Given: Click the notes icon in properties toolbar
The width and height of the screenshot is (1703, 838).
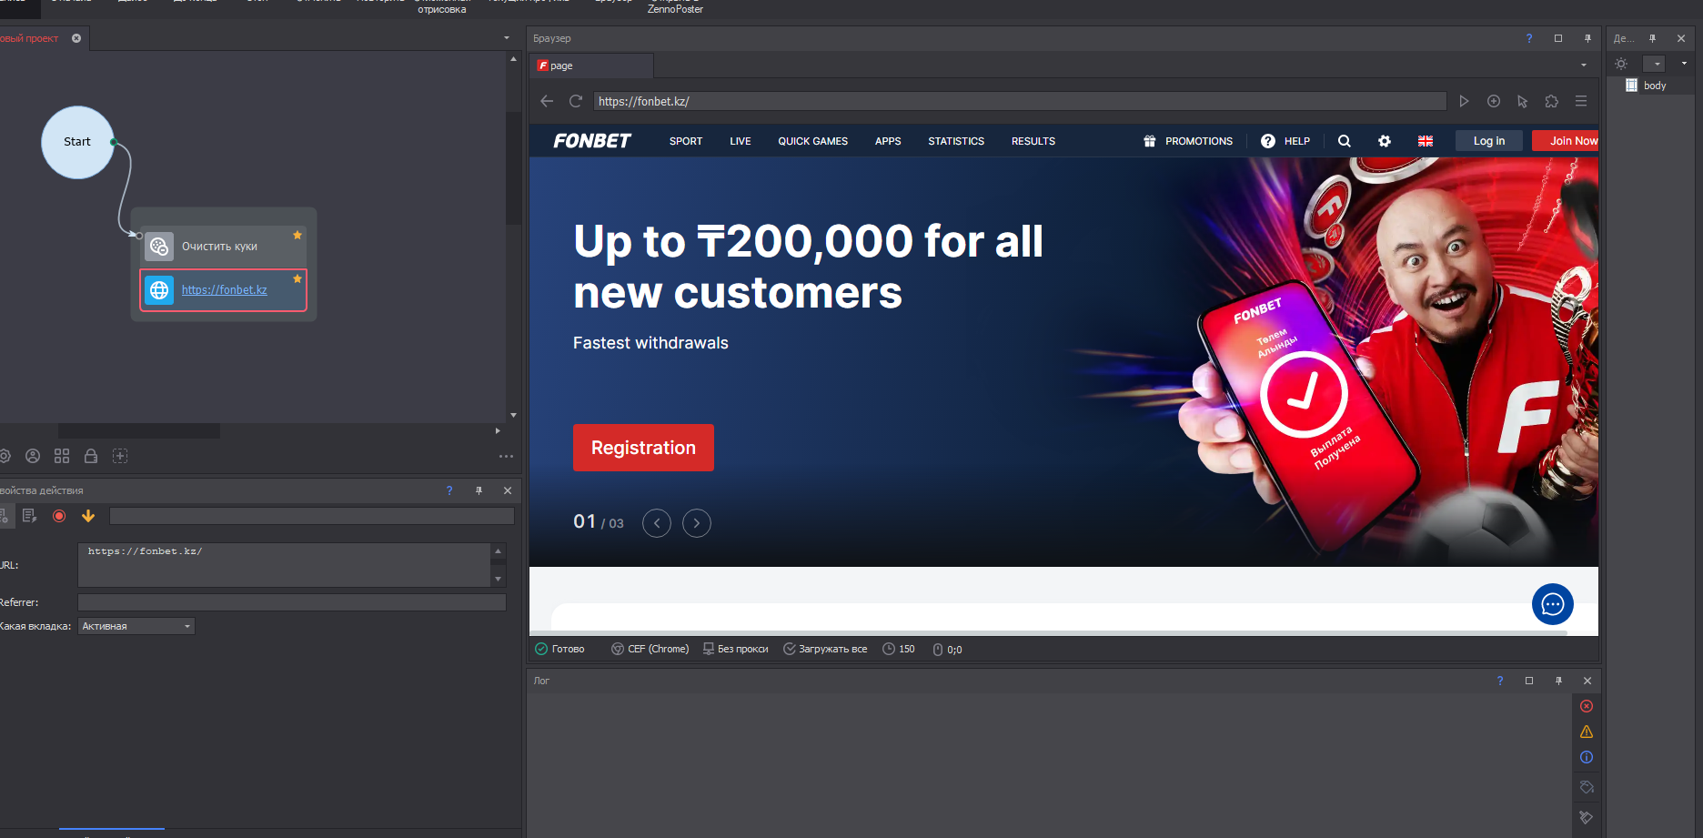Looking at the screenshot, I should click(x=30, y=516).
